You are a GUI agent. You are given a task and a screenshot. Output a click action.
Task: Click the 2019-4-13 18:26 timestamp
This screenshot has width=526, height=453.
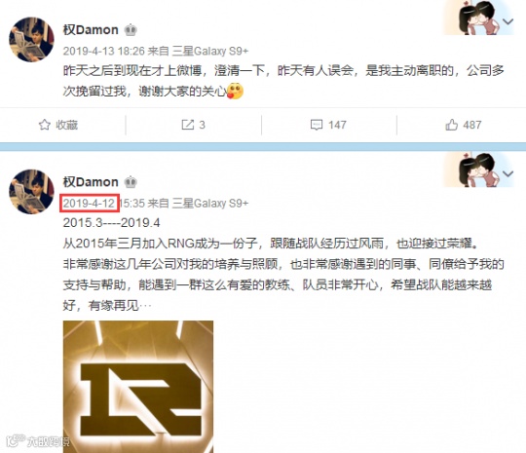[103, 51]
